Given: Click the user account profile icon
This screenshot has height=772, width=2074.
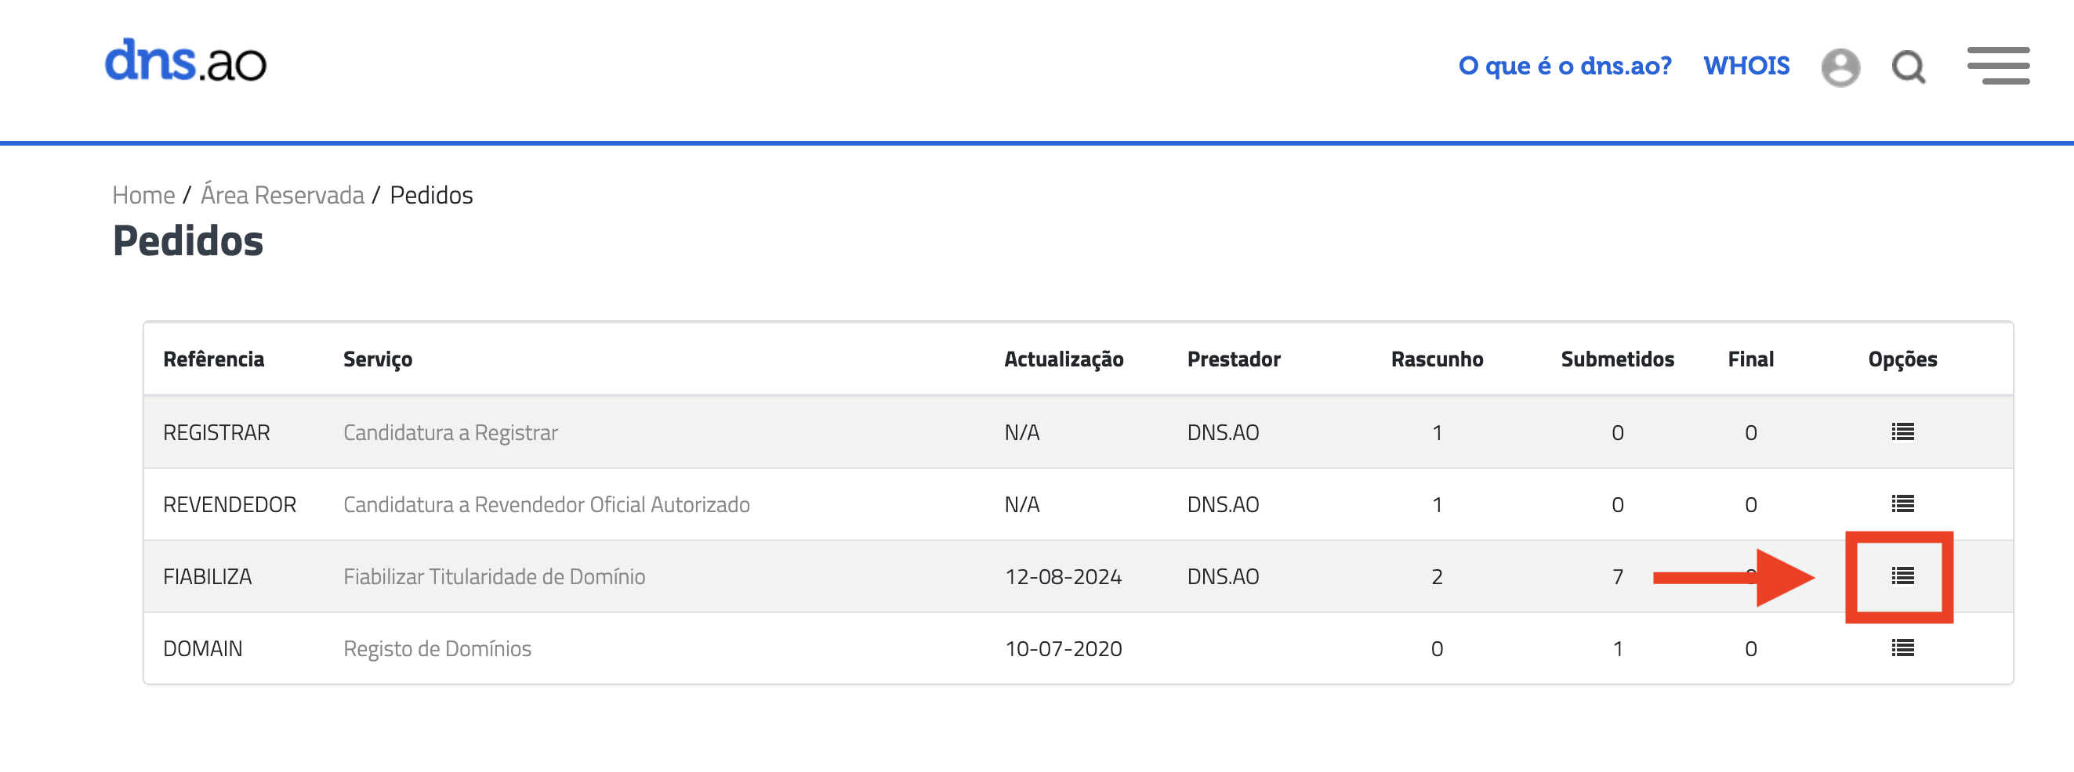Looking at the screenshot, I should point(1840,67).
